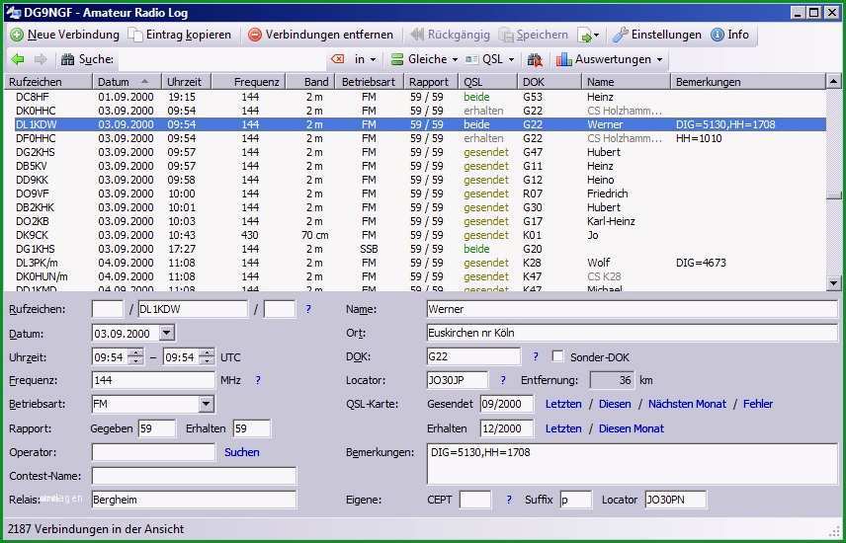This screenshot has width=846, height=543.
Task: Open the Auswertungen dropdown menu
Action: (610, 59)
